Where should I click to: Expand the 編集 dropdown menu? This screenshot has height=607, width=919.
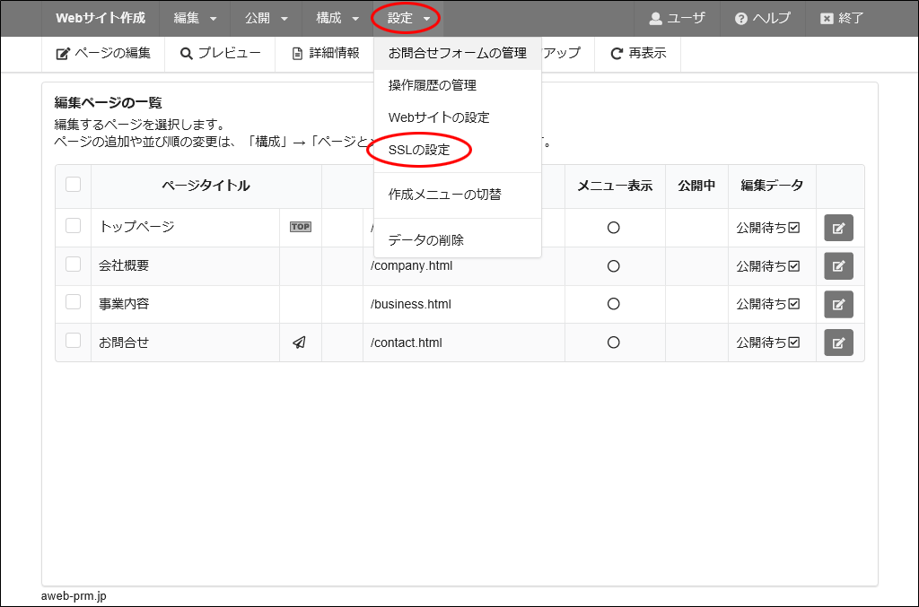coord(195,18)
